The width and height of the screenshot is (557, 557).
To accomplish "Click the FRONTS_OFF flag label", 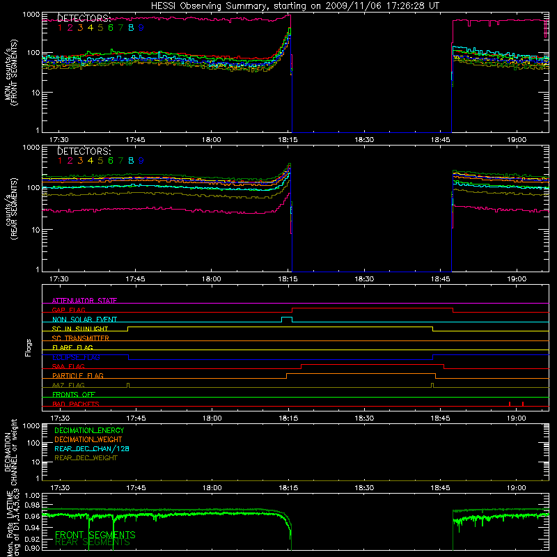I will tap(74, 394).
